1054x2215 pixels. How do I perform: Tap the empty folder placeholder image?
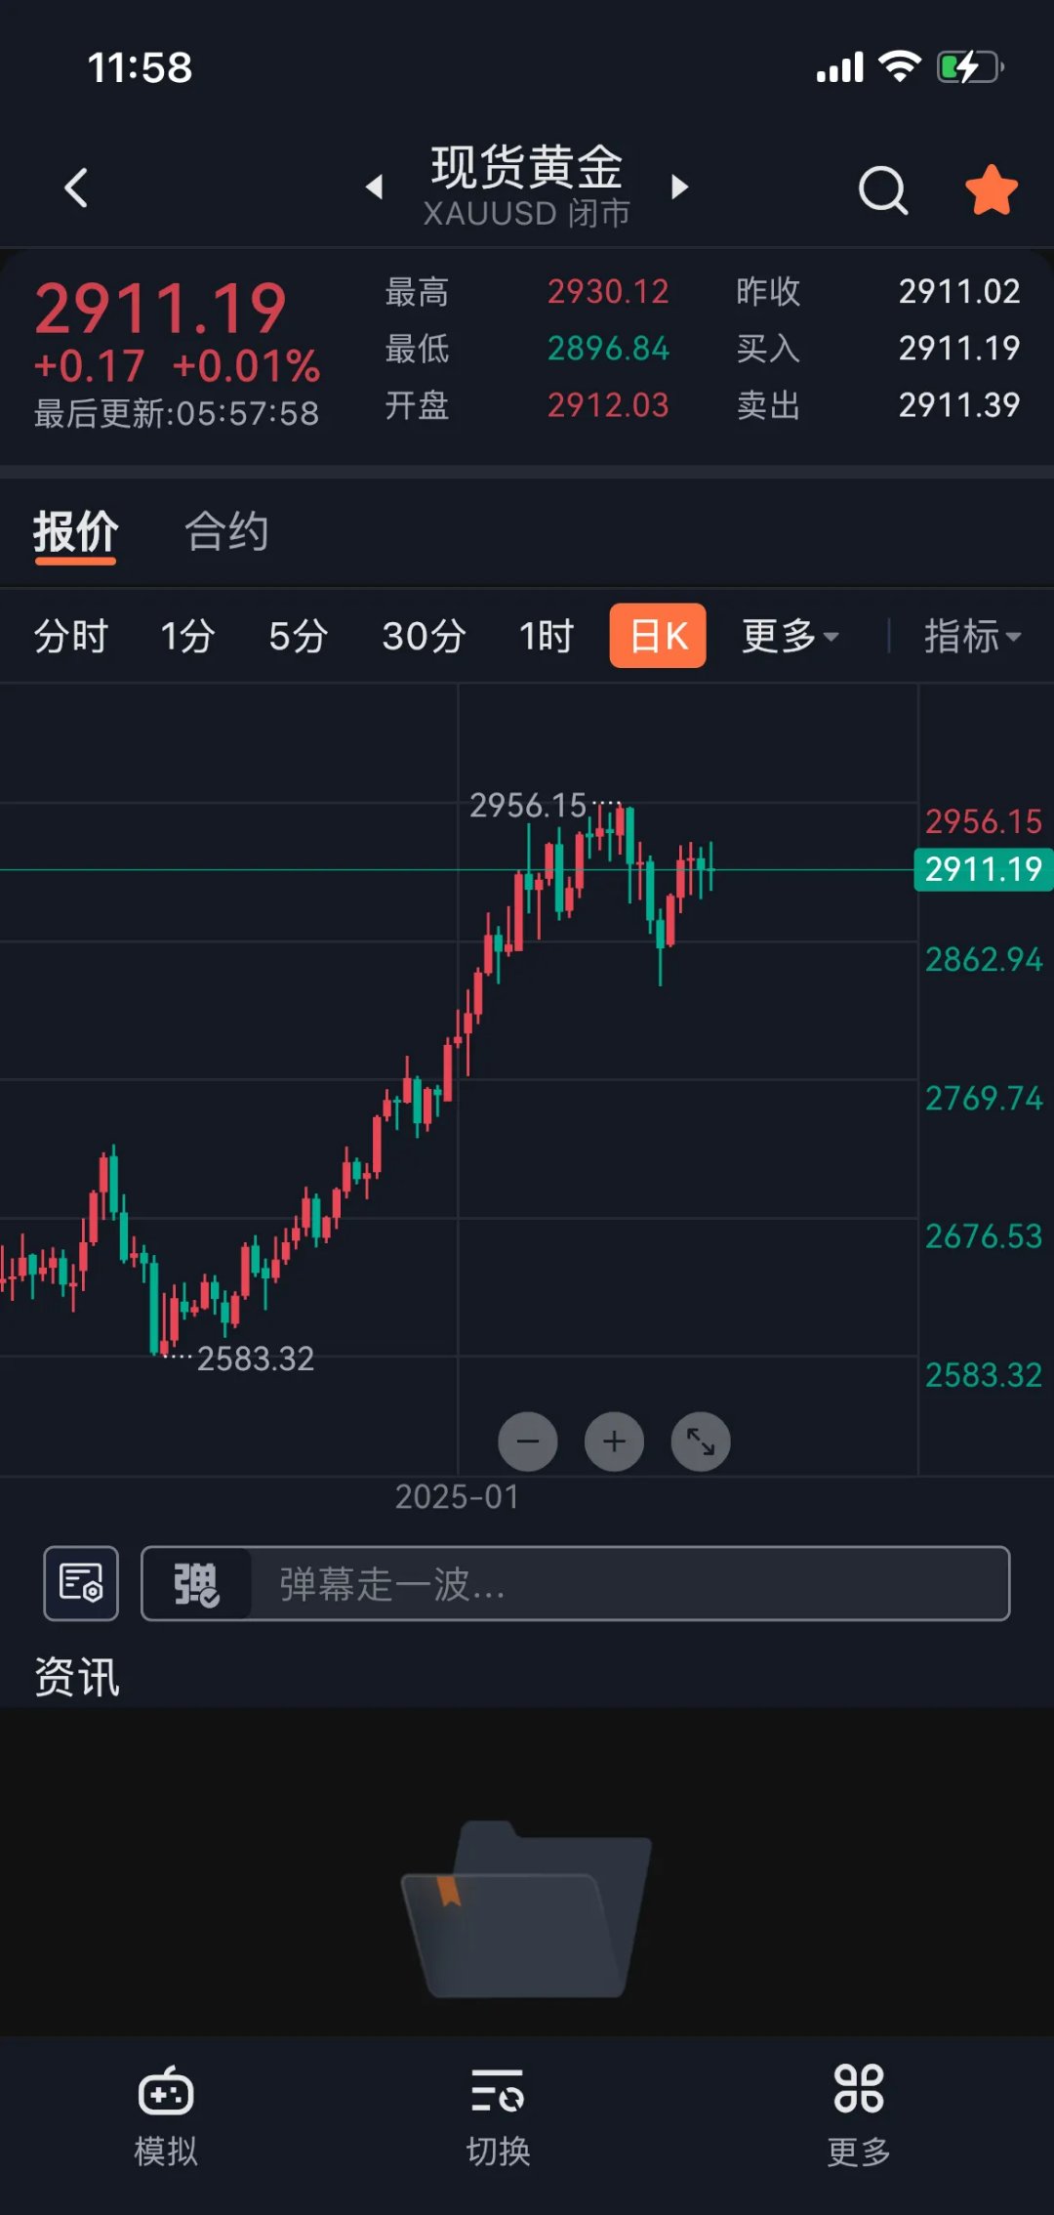click(526, 1908)
